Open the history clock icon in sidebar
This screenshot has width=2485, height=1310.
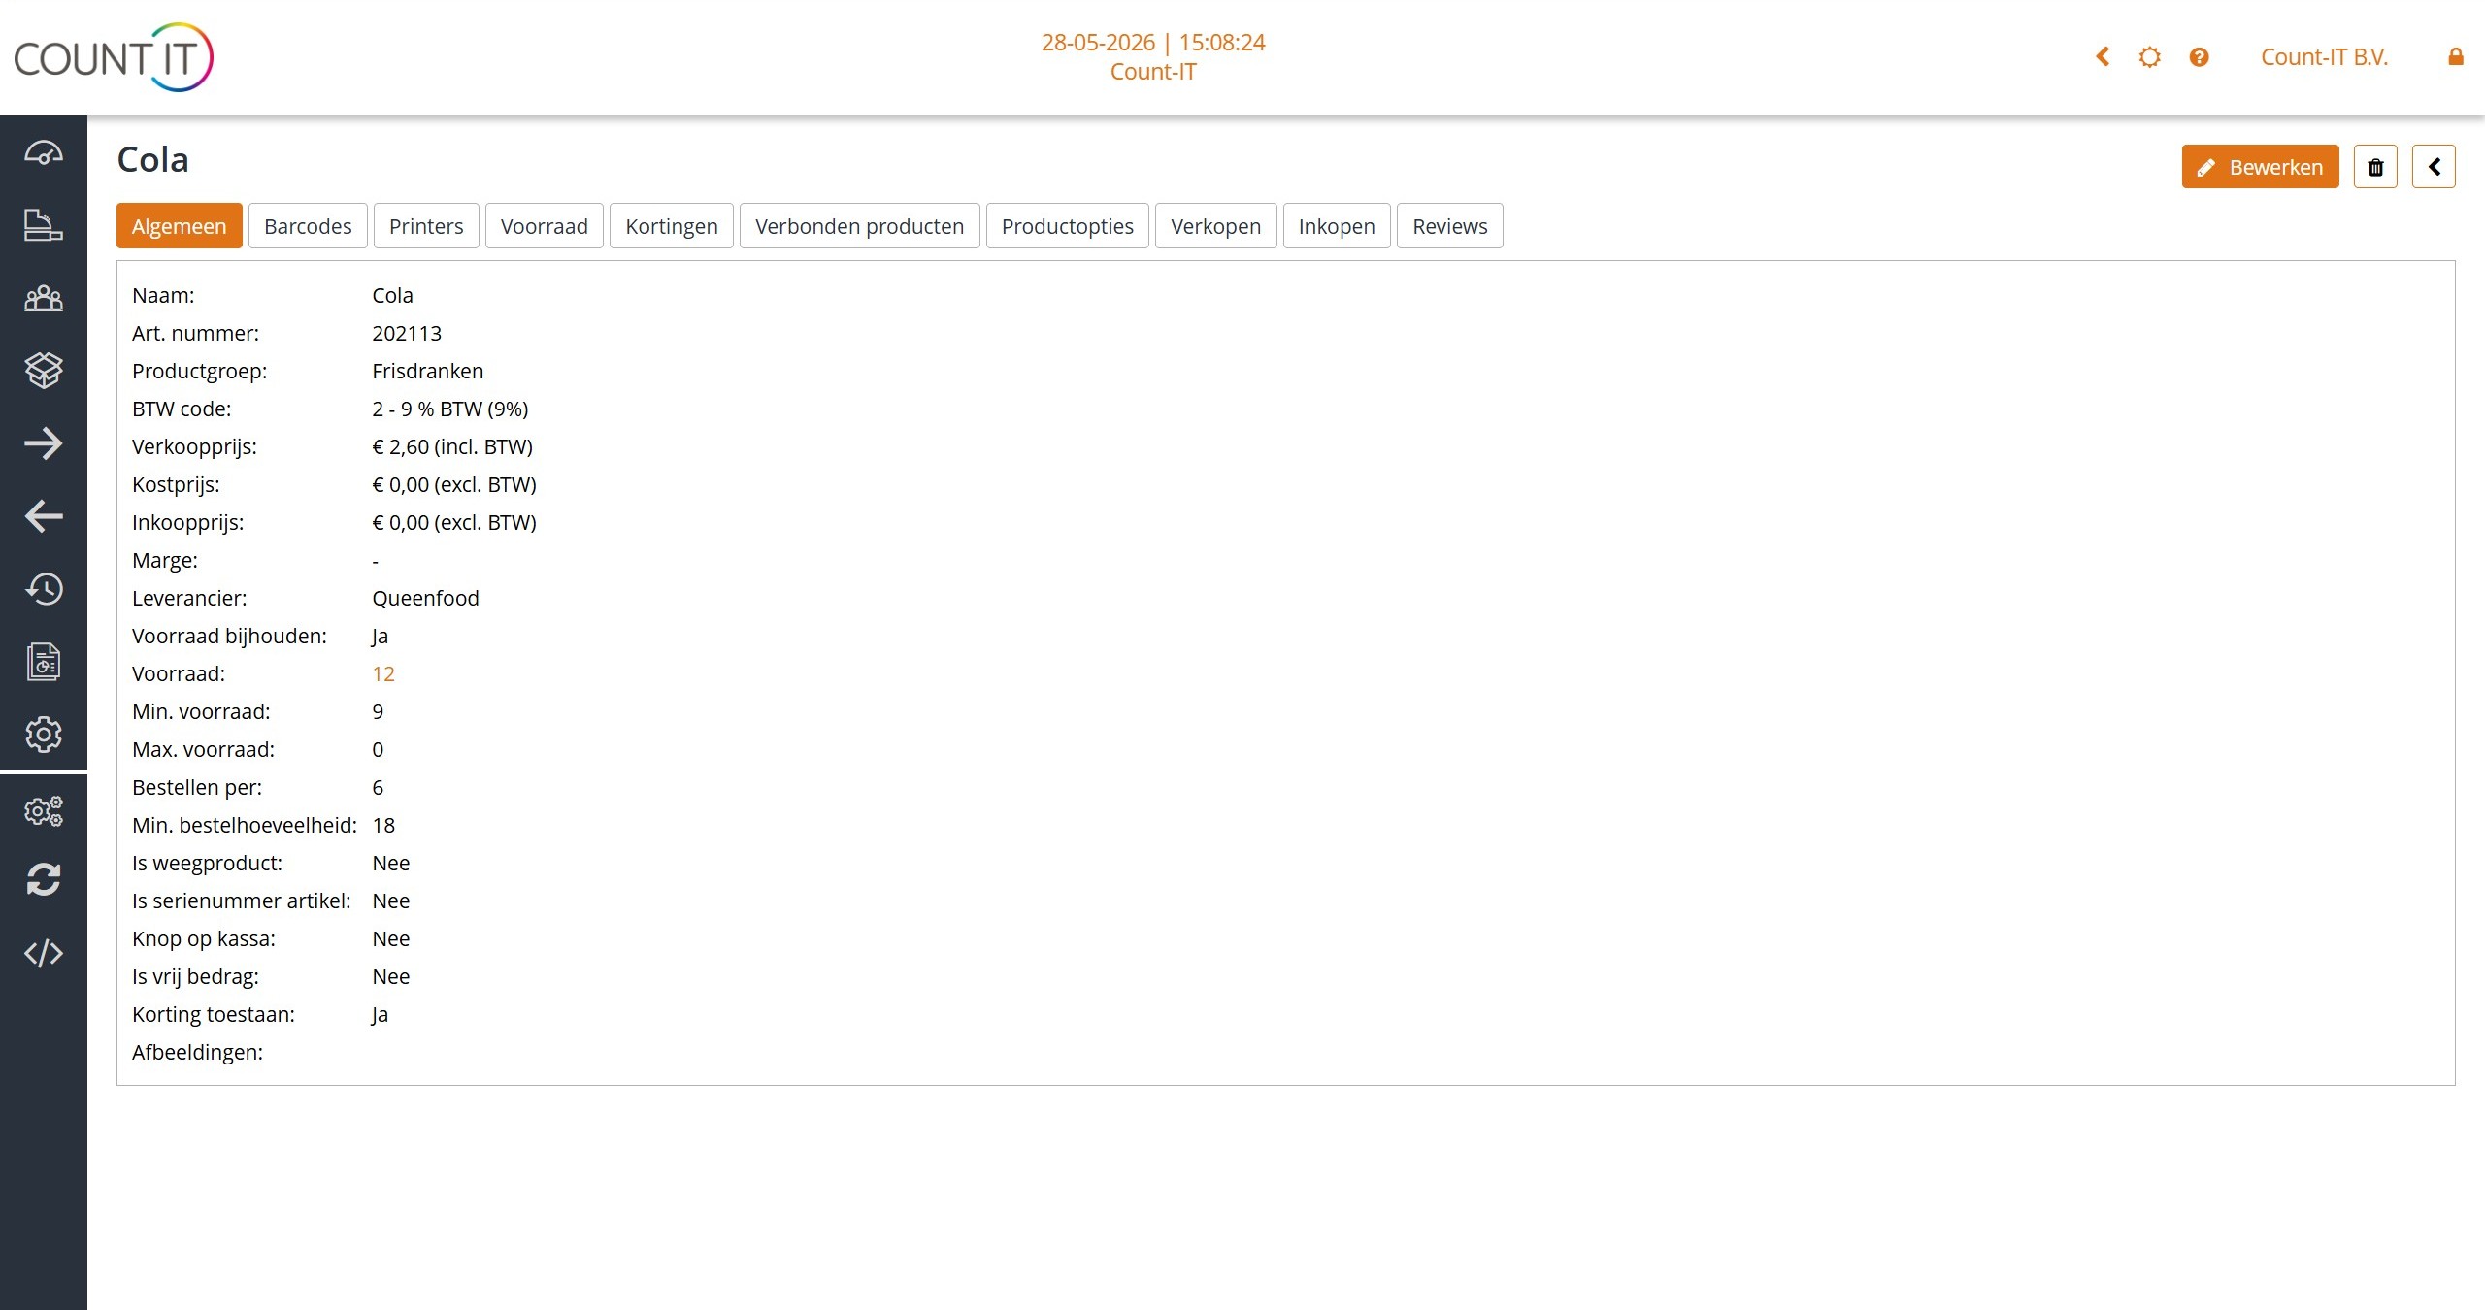point(44,589)
